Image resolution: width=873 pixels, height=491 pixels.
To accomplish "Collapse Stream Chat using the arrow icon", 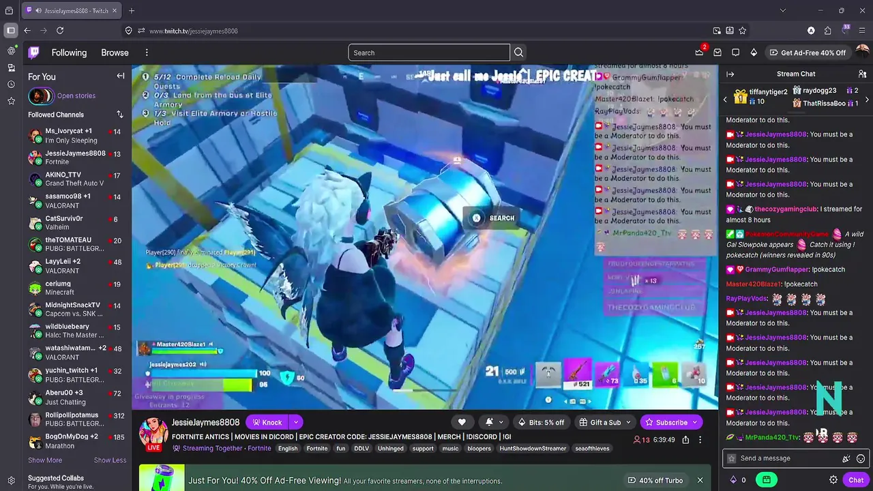I will point(730,74).
